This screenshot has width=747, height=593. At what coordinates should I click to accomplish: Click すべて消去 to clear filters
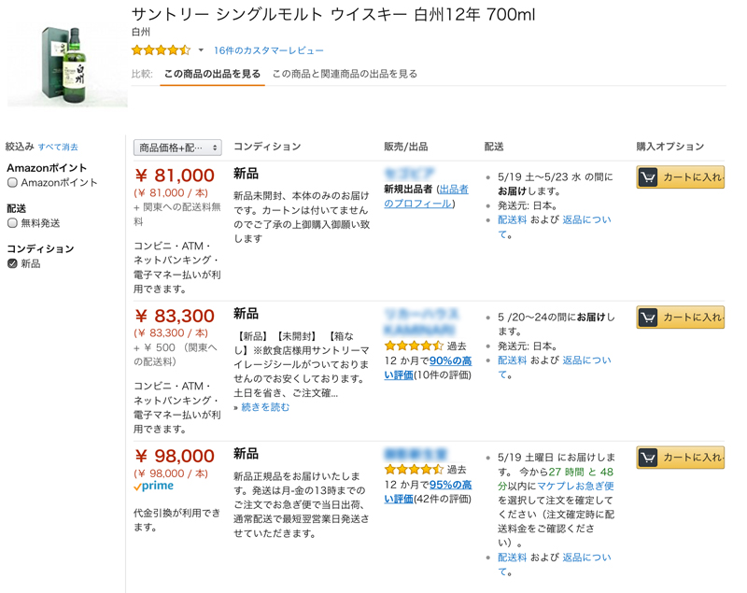coord(58,147)
